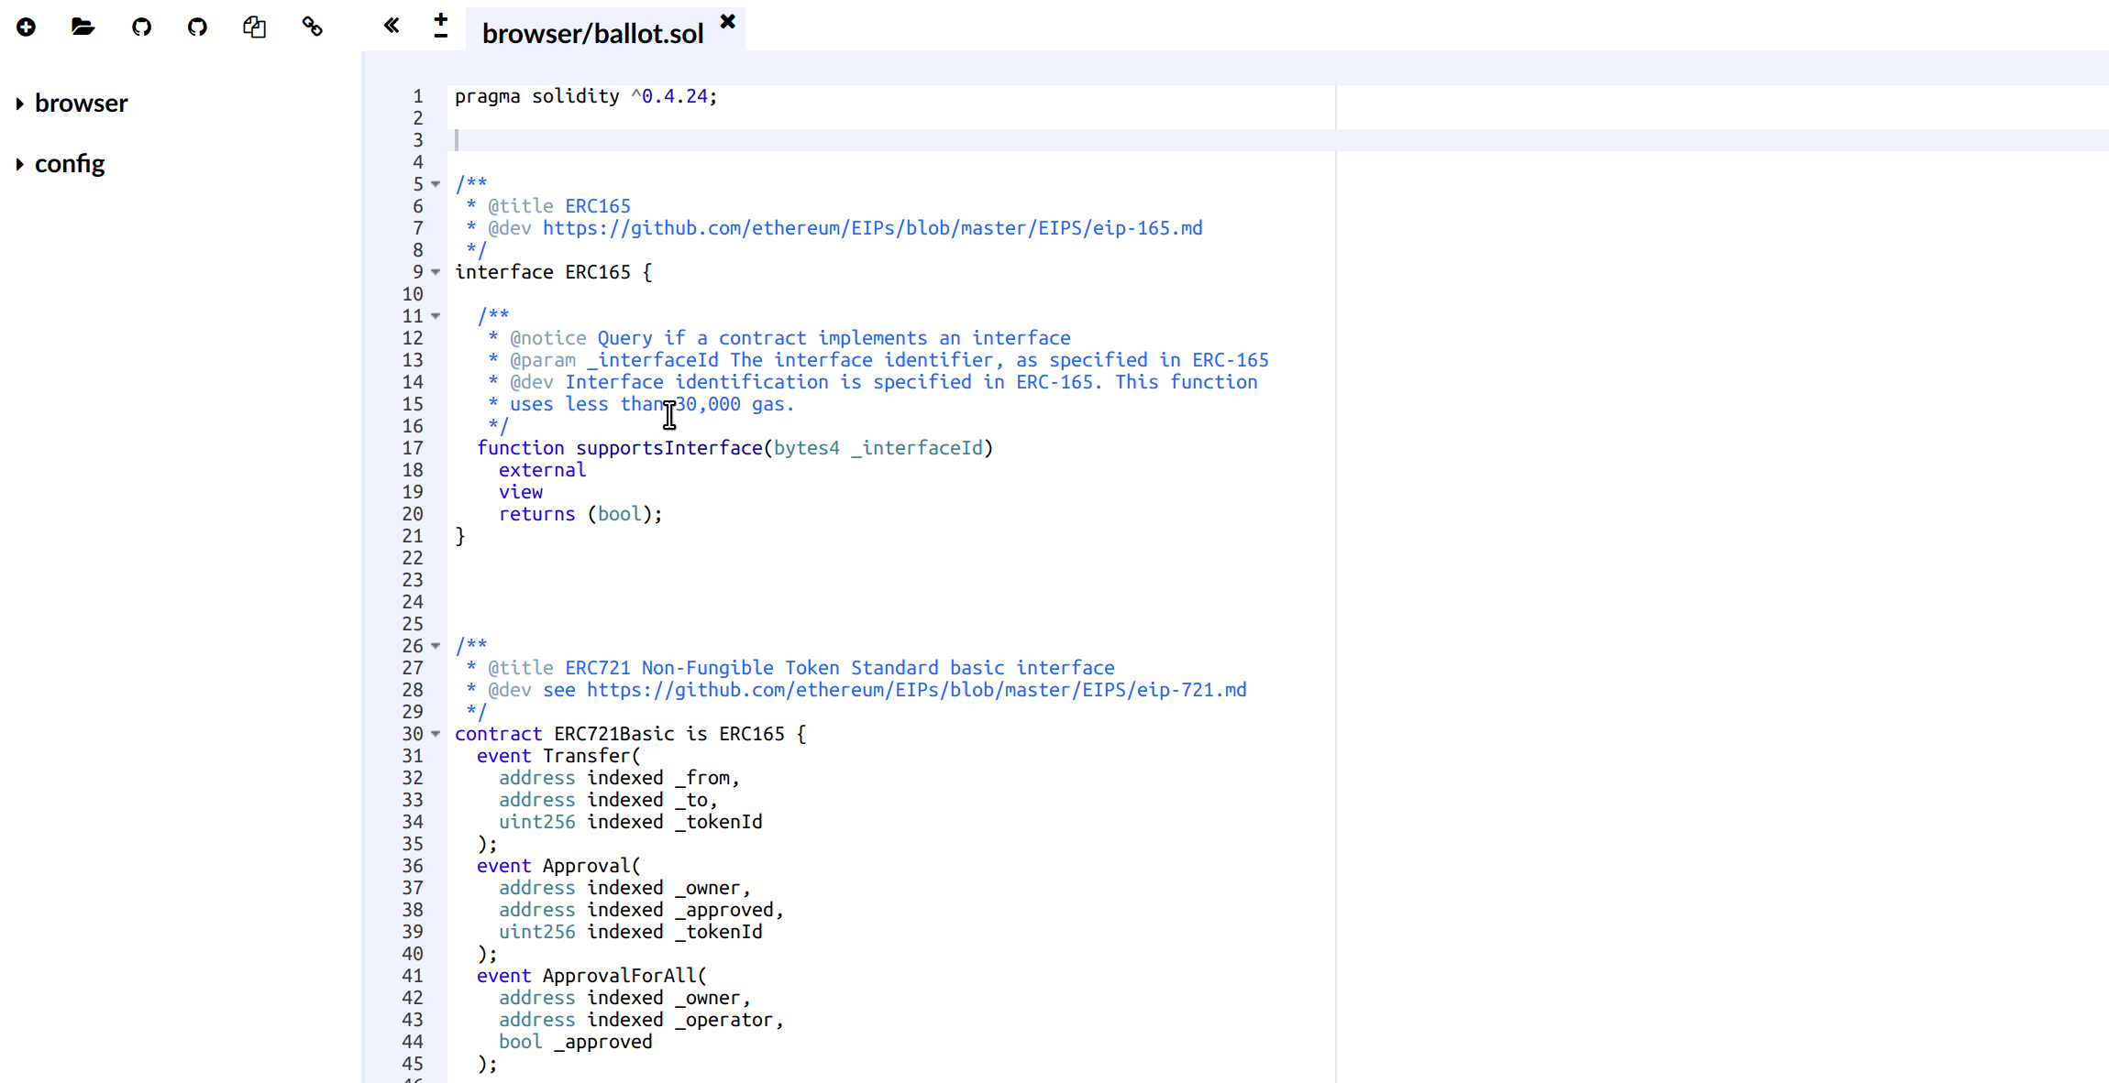Fold the ERC721Basic contract at line 30
This screenshot has height=1083, width=2109.
[436, 734]
